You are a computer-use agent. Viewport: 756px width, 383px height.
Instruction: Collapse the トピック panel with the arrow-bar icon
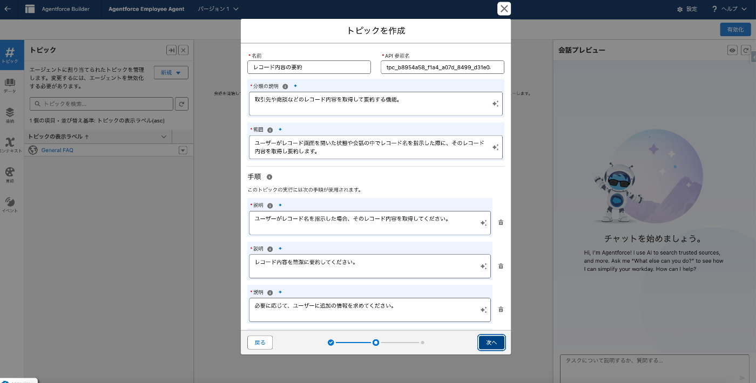pos(171,50)
